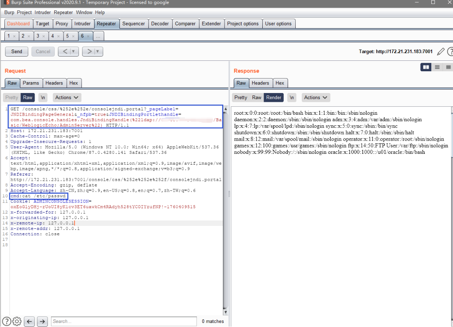Open the Repeater menu
Viewport: 453px width, 327px height.
tap(63, 12)
